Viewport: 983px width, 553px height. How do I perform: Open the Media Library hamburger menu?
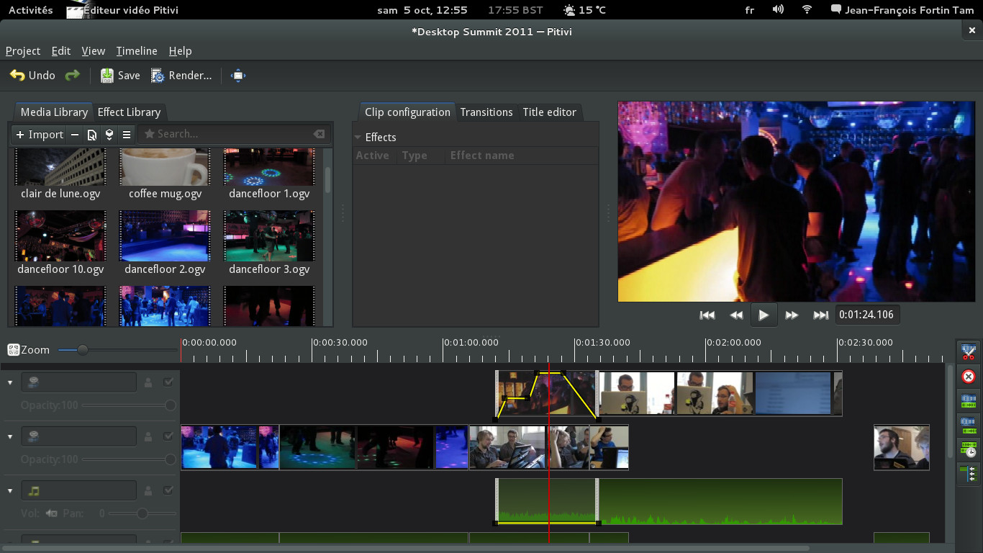click(125, 134)
